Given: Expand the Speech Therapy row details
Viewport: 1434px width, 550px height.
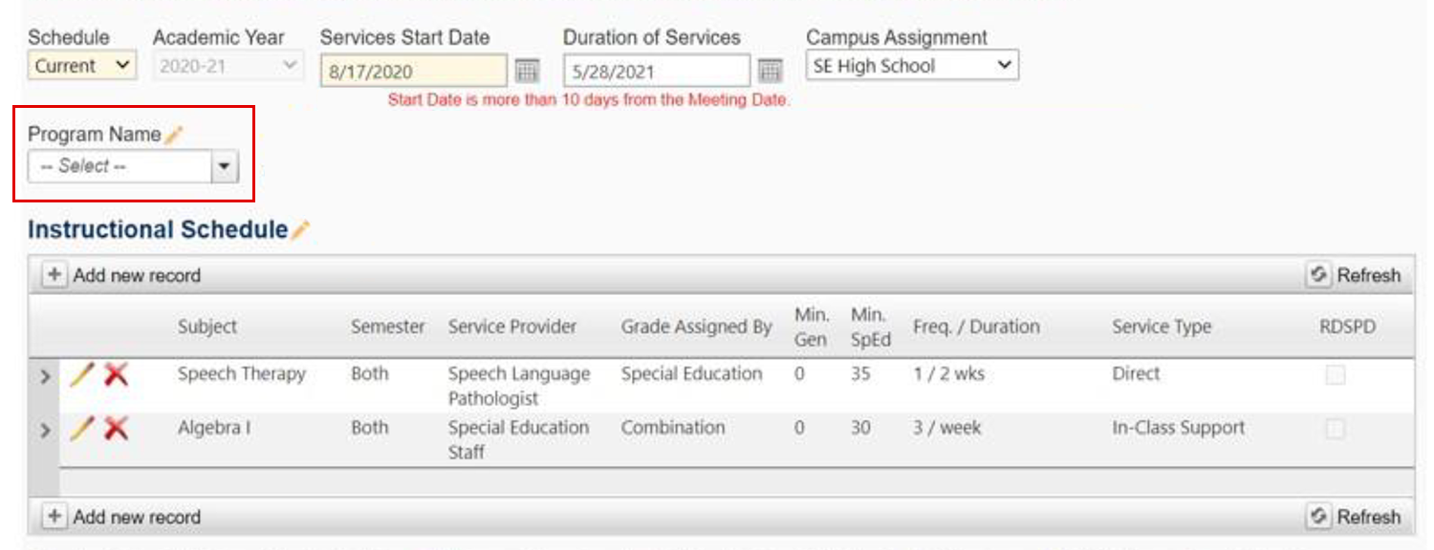Looking at the screenshot, I should (45, 373).
